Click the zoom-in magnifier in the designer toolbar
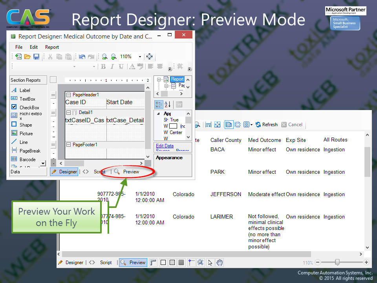377x283 pixels. 113,57
